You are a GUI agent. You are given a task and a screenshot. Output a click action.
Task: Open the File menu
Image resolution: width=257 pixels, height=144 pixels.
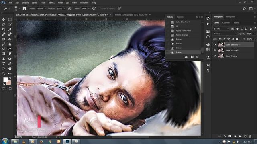tap(10, 3)
